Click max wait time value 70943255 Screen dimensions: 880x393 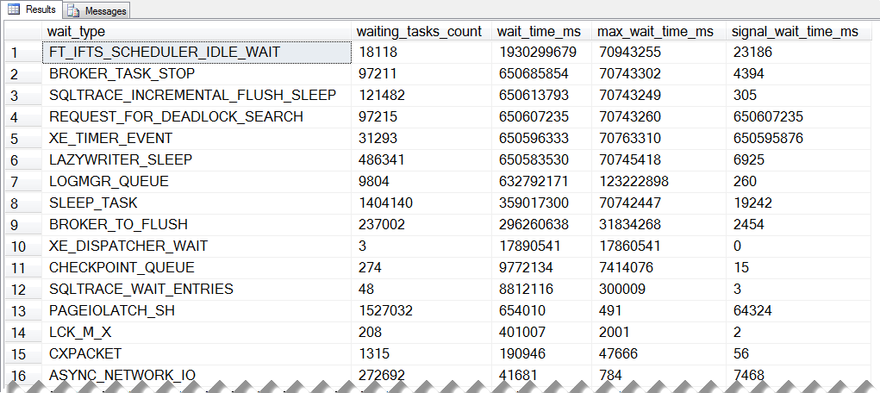click(x=658, y=53)
